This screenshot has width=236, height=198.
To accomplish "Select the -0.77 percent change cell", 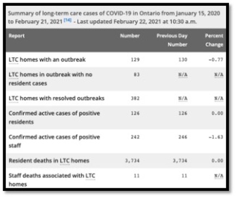I will pos(216,60).
